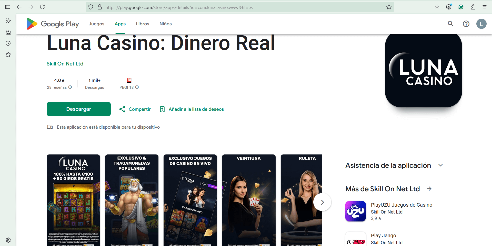Click the 4,0 star rating
The height and width of the screenshot is (246, 492).
coord(59,80)
